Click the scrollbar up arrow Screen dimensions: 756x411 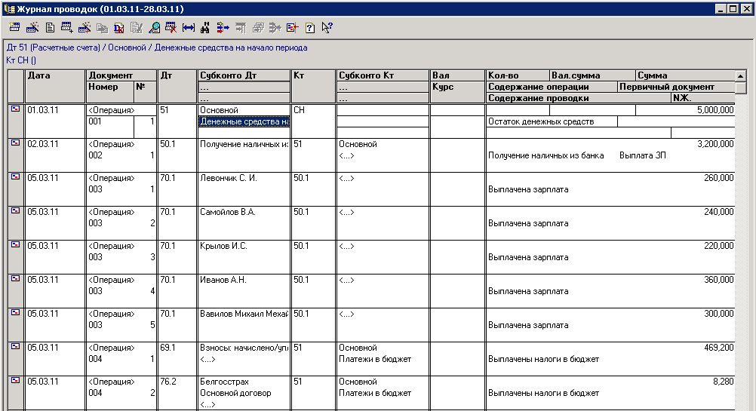pos(741,75)
